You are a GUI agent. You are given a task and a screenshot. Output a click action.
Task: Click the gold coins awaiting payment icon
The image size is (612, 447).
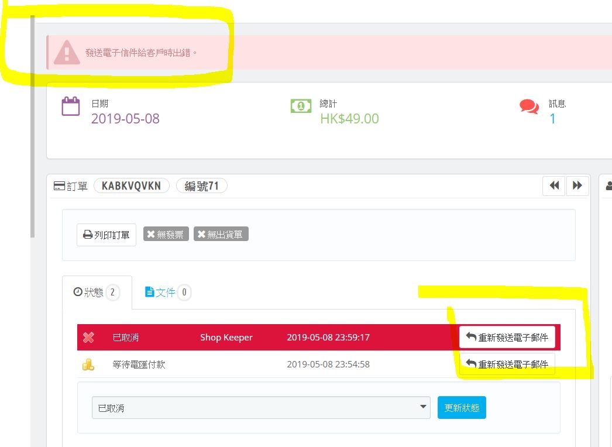click(x=88, y=365)
